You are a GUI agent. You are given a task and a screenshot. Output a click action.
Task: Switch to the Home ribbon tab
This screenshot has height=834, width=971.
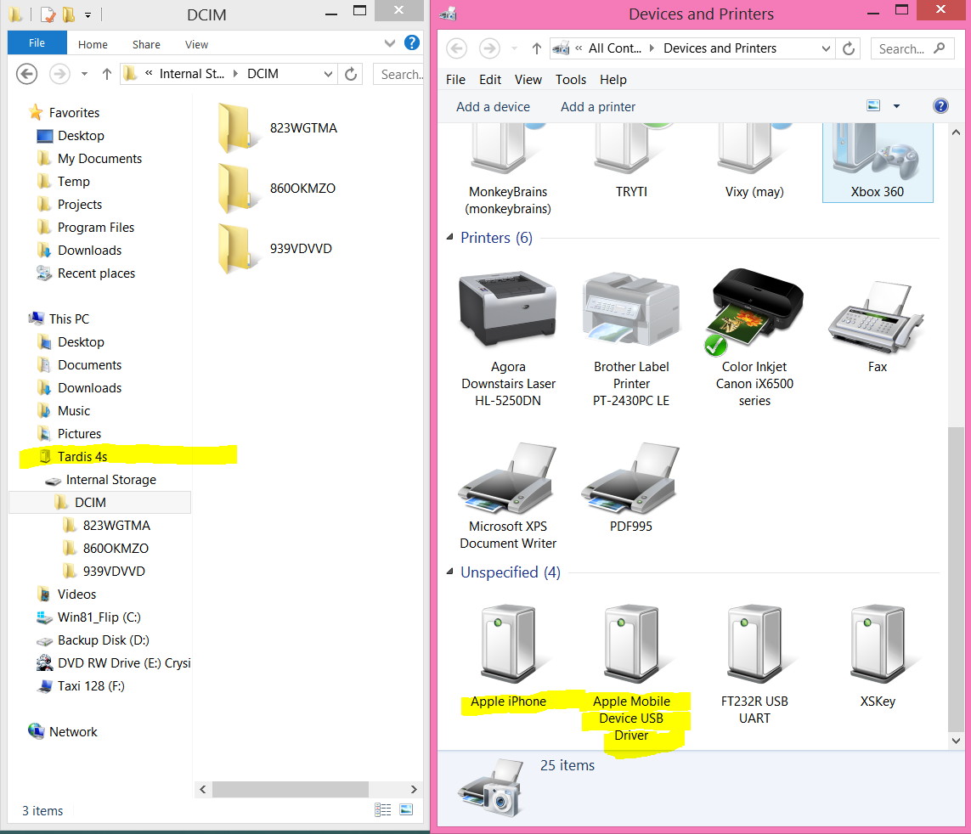tap(93, 44)
